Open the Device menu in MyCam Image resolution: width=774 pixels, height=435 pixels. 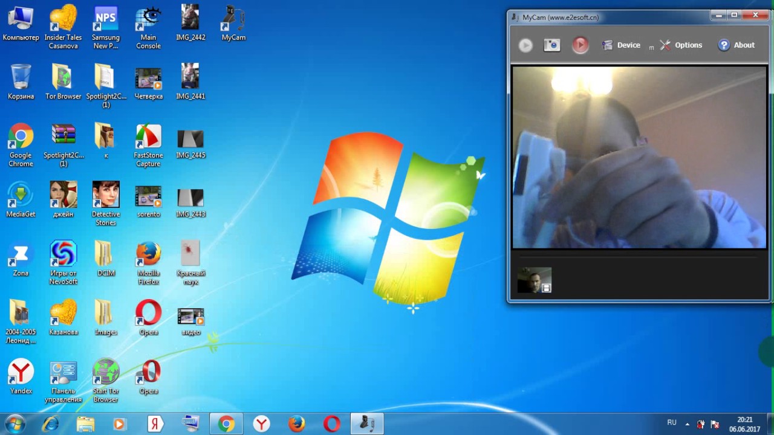621,45
